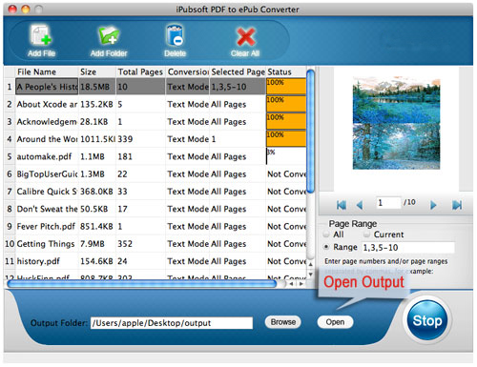This screenshot has height=367, width=477.
Task: Click the preview page number field
Action: click(x=388, y=203)
